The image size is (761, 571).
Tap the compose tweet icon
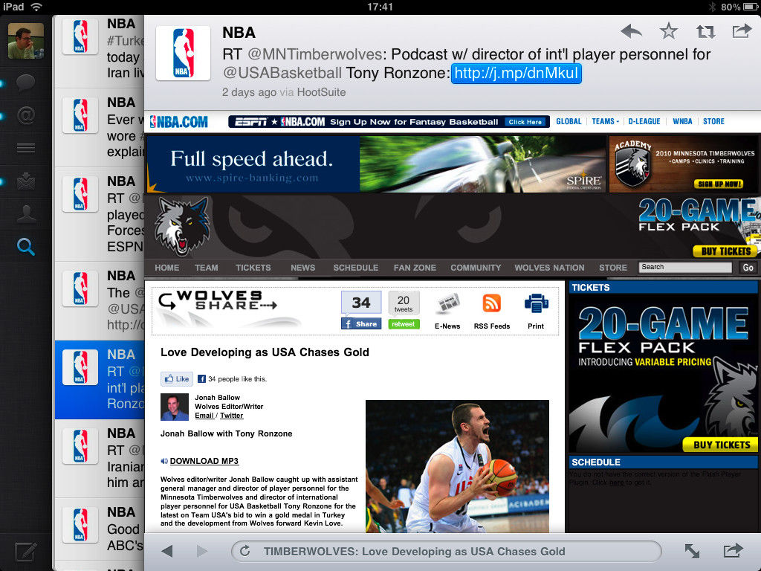[25, 552]
